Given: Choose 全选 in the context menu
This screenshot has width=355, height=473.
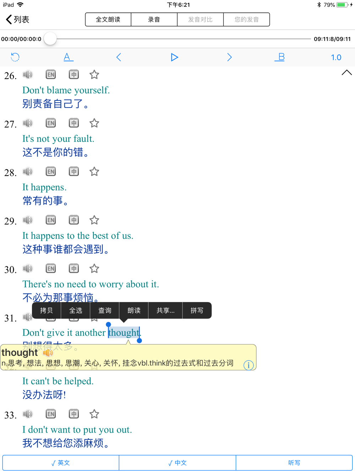Looking at the screenshot, I should point(76,310).
